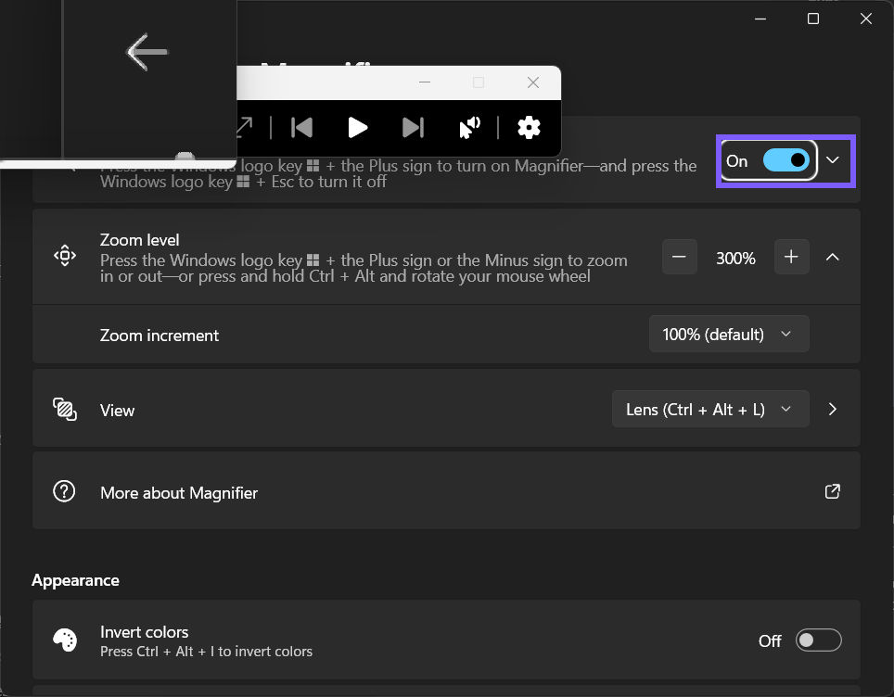894x697 pixels.
Task: Open the Zoom increment dropdown
Action: pos(729,334)
